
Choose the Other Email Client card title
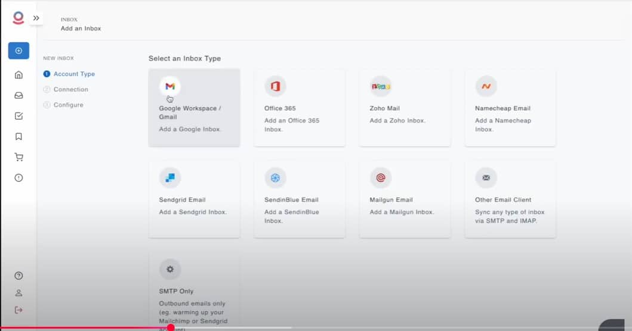point(503,199)
